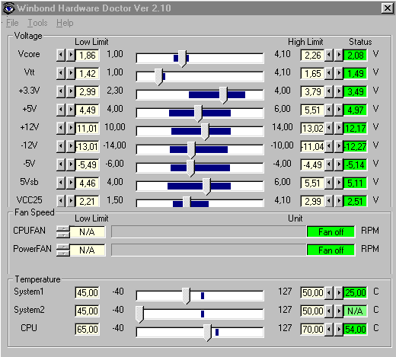Click PowerFAN 'Fan off' status

tap(331, 250)
